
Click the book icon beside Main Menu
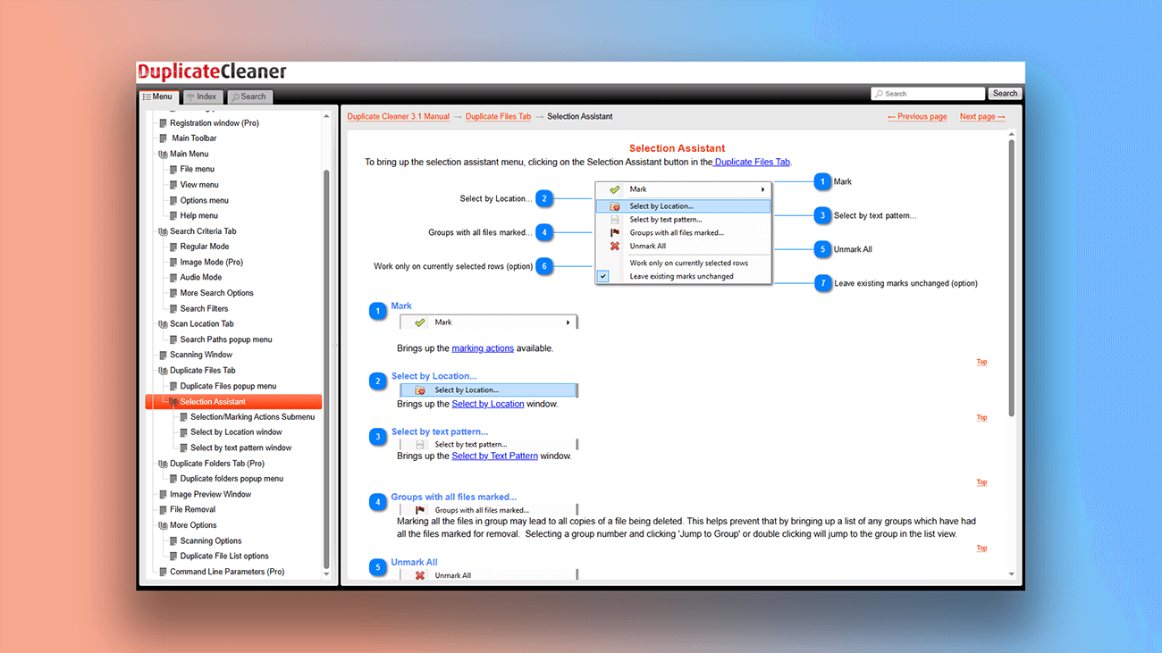point(162,153)
